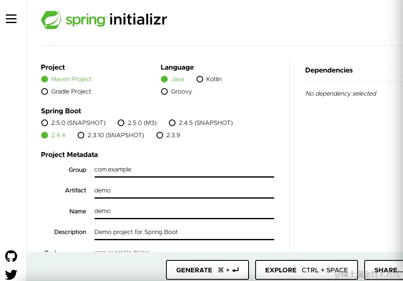Open the hamburger menu icon
403x281 pixels.
(11, 19)
